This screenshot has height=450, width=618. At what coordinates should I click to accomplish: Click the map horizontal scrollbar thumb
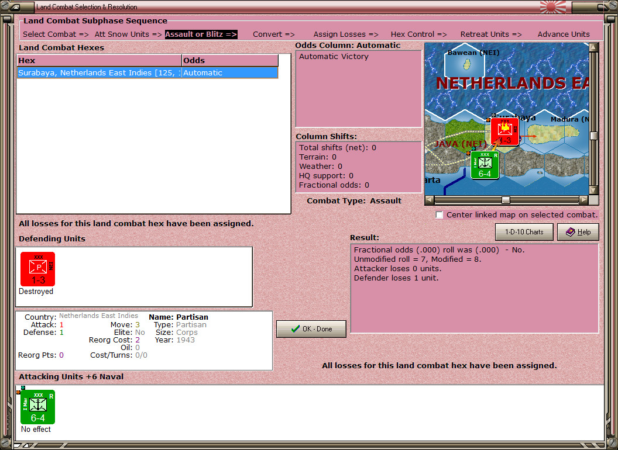[x=506, y=200]
